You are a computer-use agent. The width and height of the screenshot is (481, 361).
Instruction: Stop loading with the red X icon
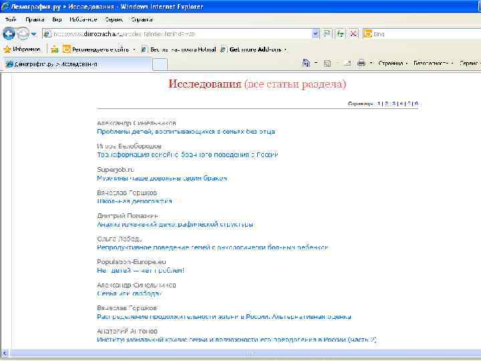[353, 33]
